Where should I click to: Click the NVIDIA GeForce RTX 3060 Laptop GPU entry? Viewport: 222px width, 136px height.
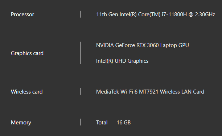click(x=143, y=45)
